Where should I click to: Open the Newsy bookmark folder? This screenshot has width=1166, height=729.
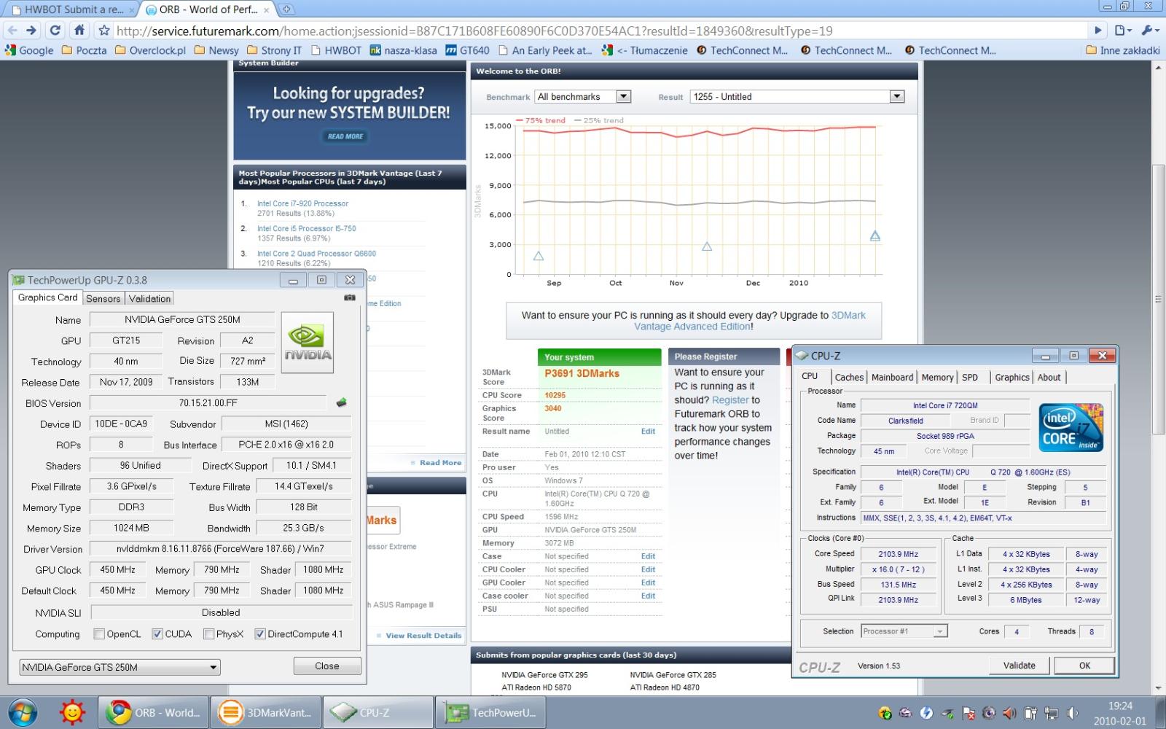click(x=216, y=50)
